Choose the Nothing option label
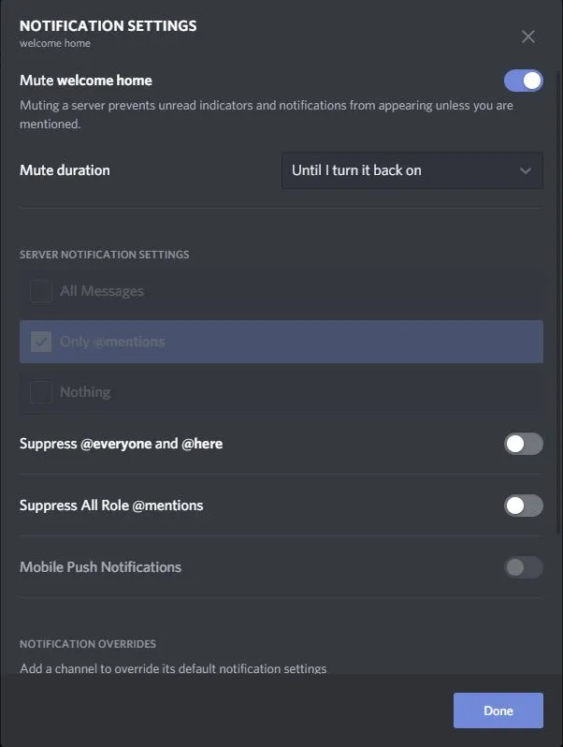This screenshot has height=747, width=563. 85,392
